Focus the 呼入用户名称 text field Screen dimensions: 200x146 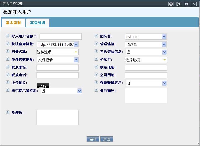pyautogui.click(x=61, y=37)
